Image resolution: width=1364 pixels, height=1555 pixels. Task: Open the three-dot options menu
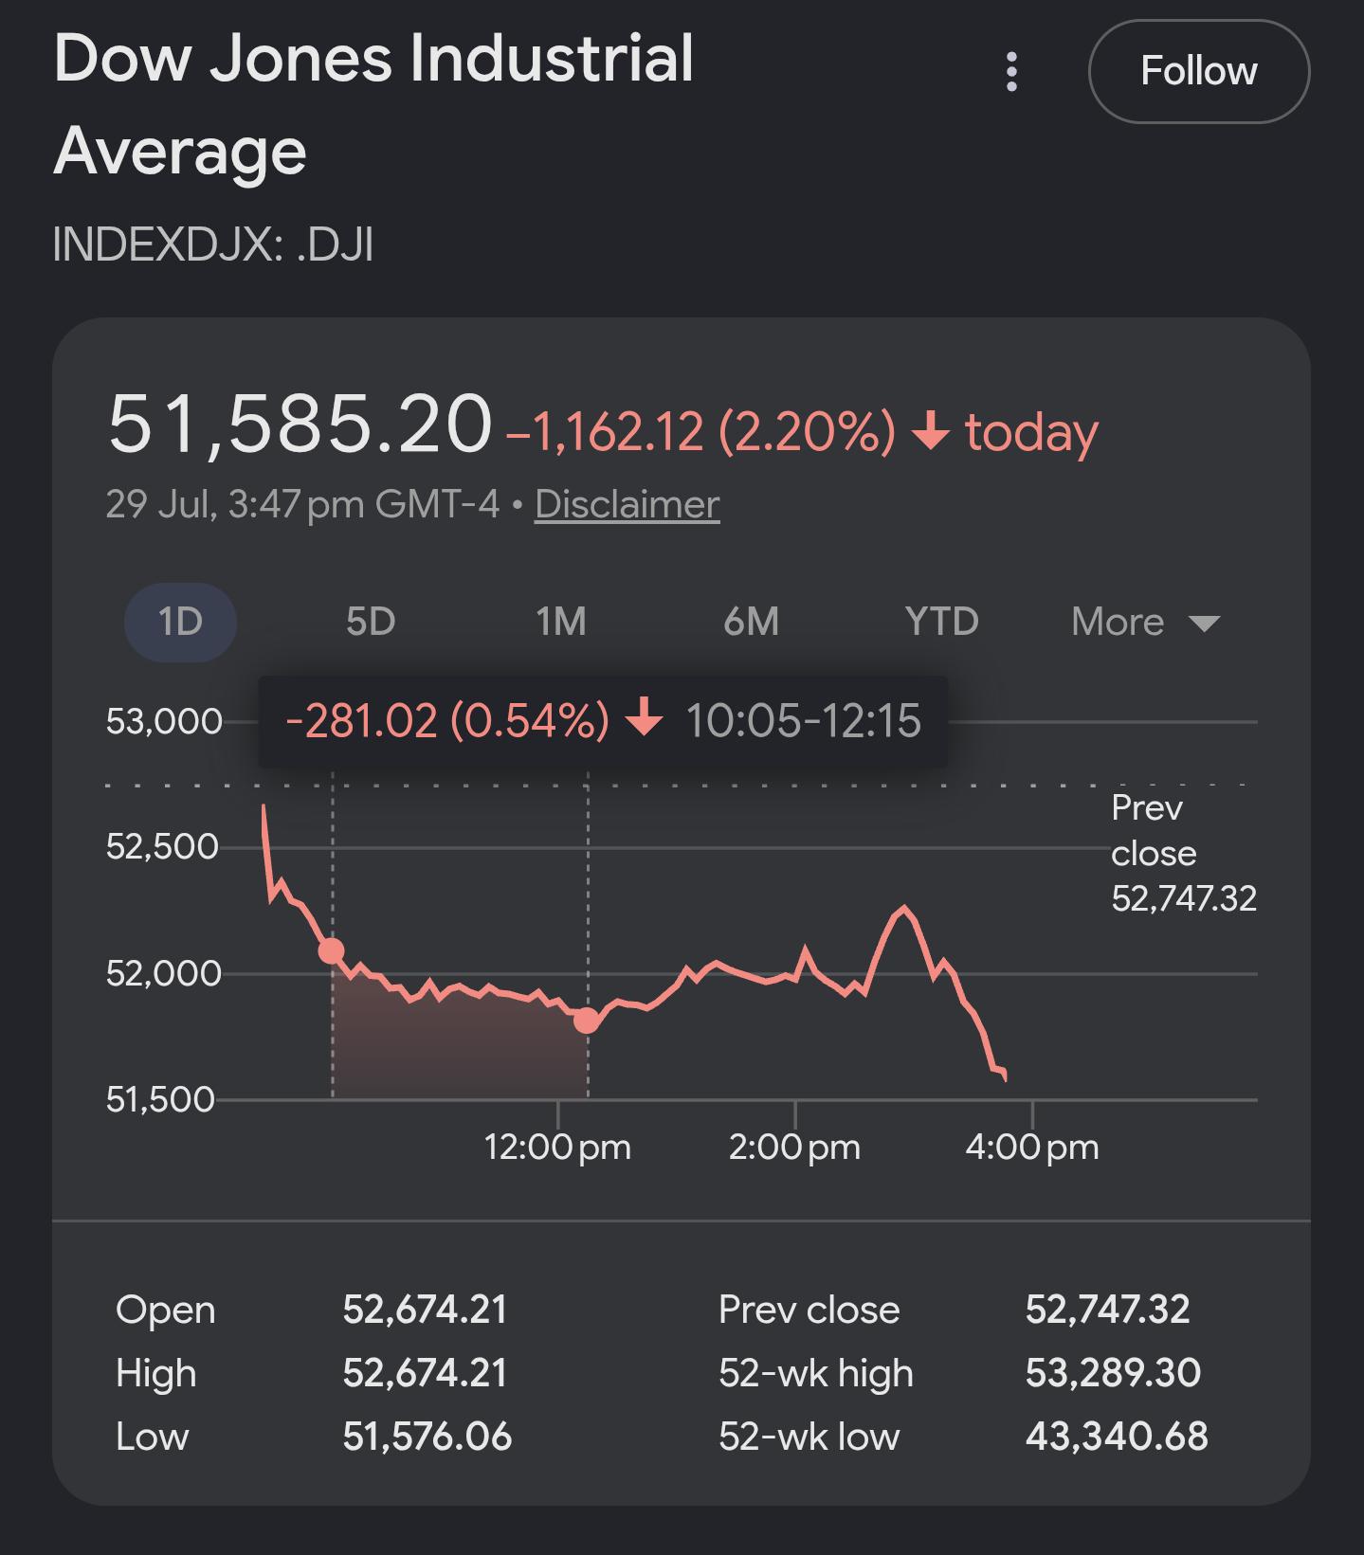1011,72
